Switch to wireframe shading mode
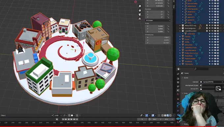224x127 pixels. pos(162,115)
